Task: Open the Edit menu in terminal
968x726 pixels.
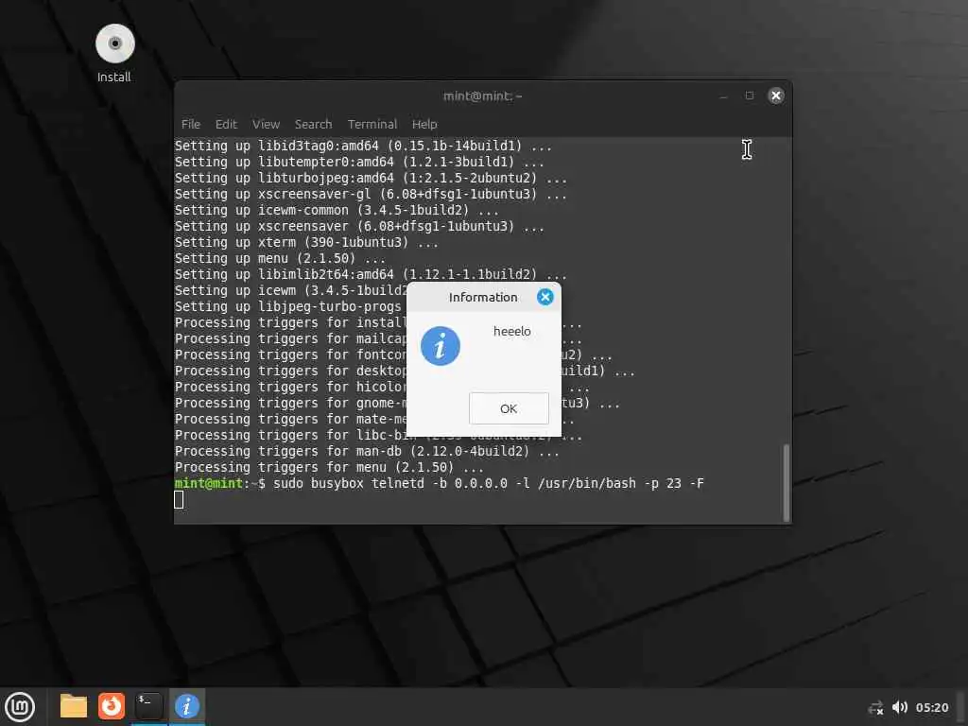Action: coord(226,124)
